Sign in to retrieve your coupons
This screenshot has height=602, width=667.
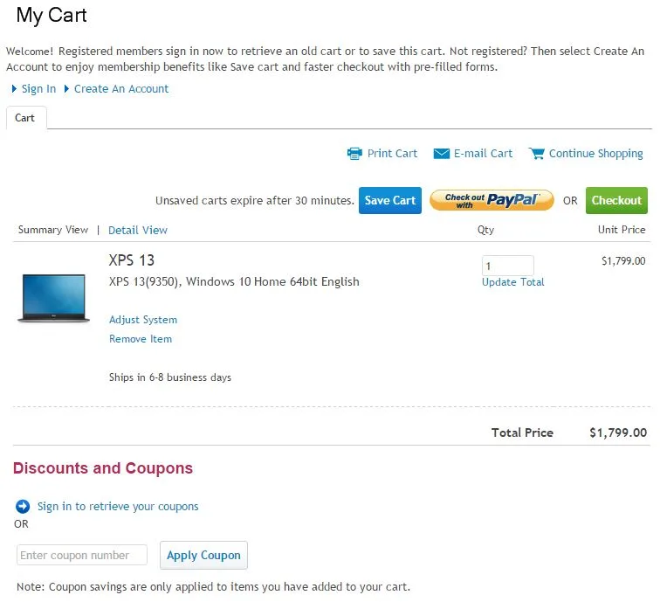118,507
